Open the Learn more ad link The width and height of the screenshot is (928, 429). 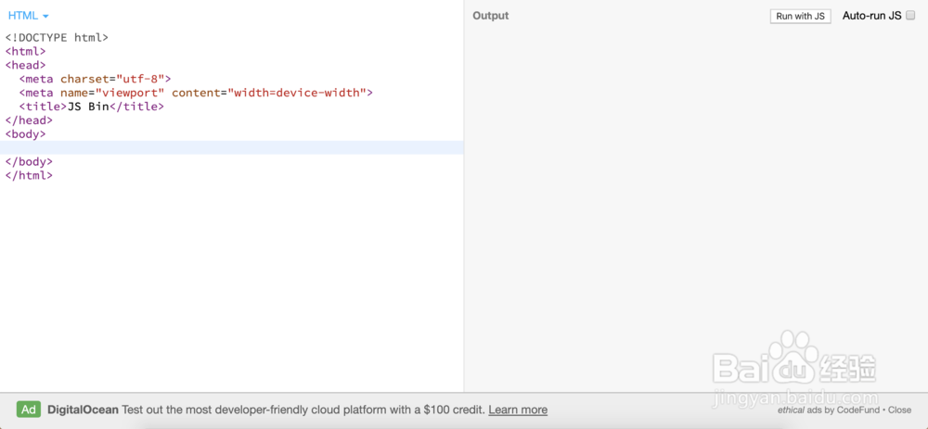click(x=518, y=410)
